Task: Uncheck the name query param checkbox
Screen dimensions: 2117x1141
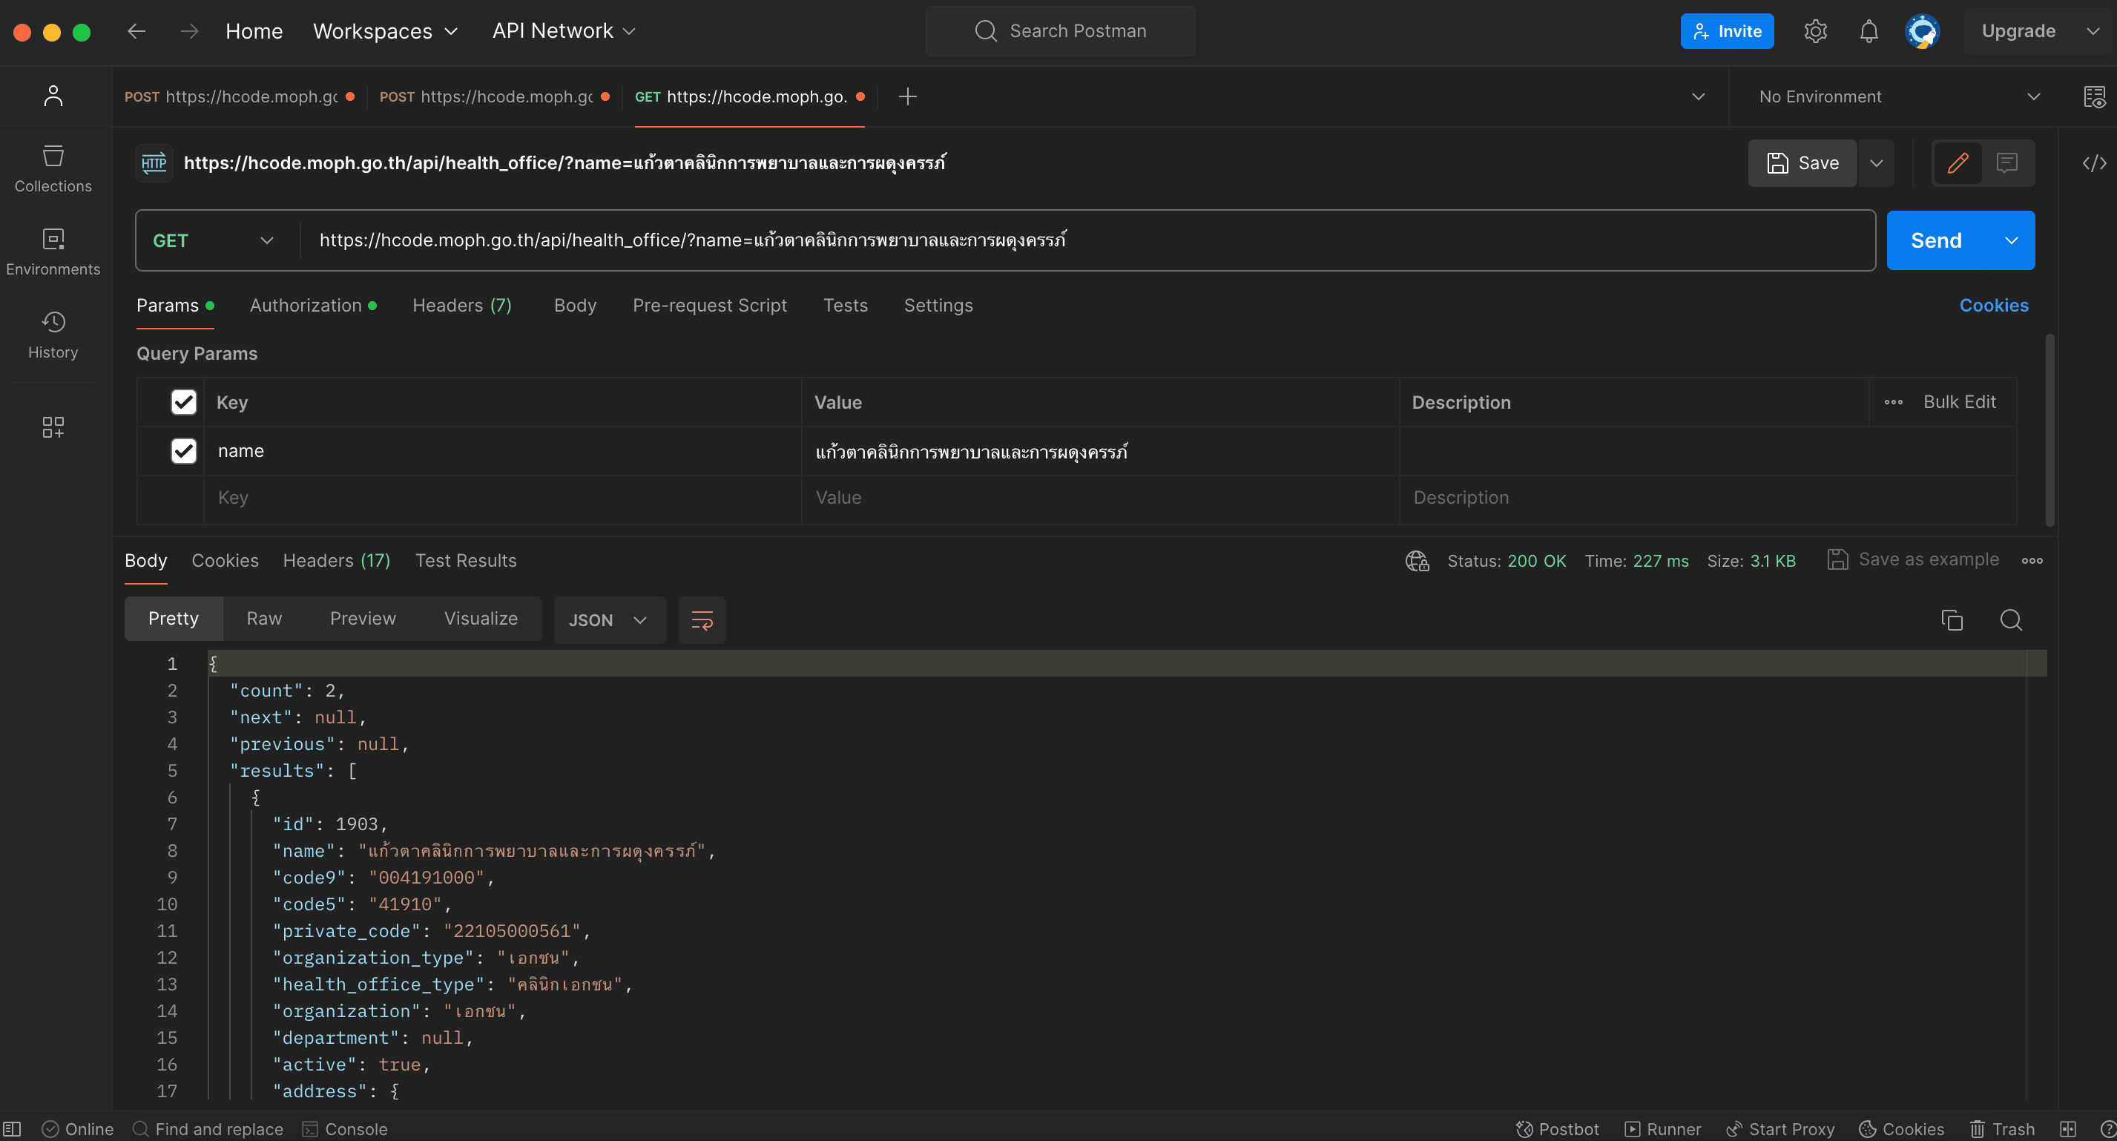Action: point(183,450)
